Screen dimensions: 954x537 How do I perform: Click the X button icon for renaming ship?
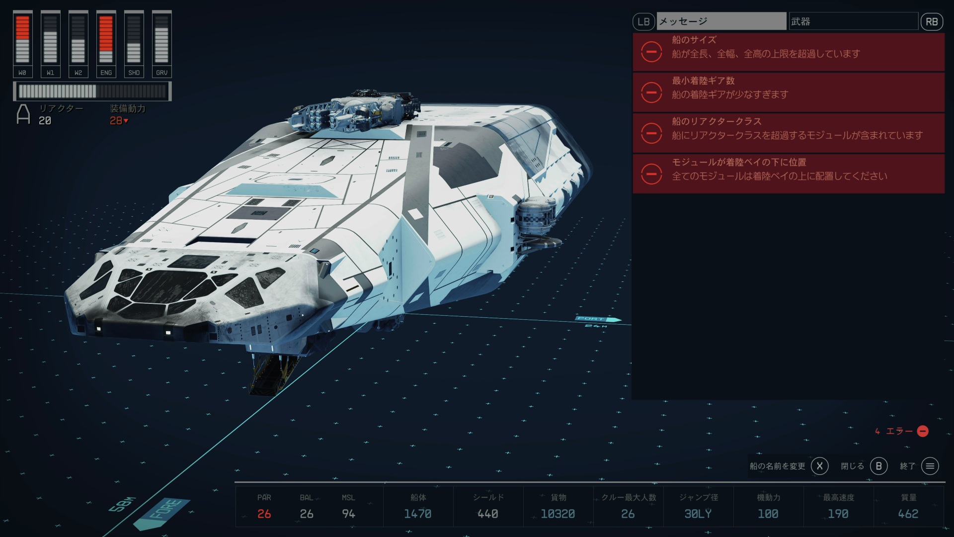pyautogui.click(x=819, y=466)
